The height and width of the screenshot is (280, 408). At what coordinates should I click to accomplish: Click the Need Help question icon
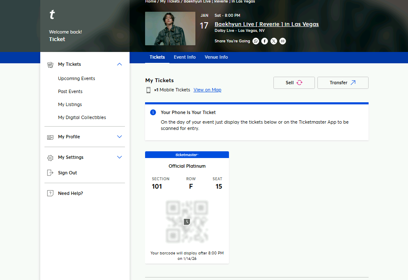(x=50, y=193)
